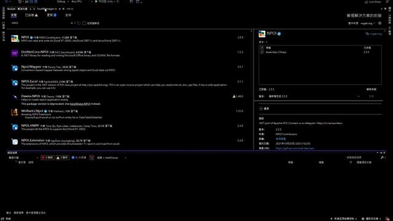Switch to the Installed tab
The height and width of the screenshot is (221, 393).
coord(31,15)
